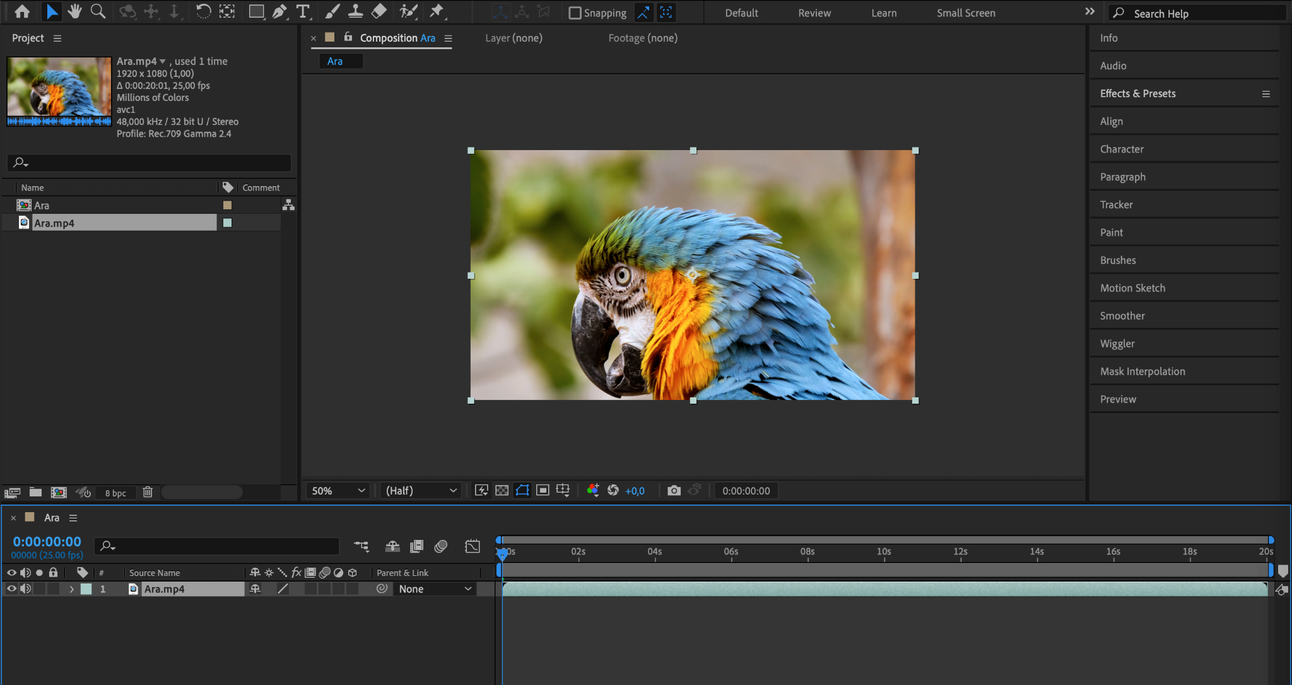Open the 50% magnification dropdown
1292x685 pixels.
[x=338, y=491]
